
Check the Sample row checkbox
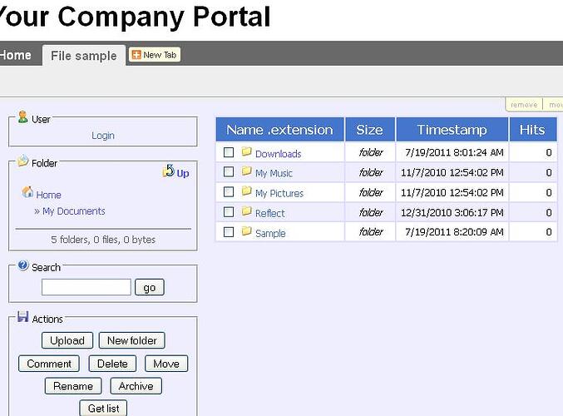coord(229,232)
